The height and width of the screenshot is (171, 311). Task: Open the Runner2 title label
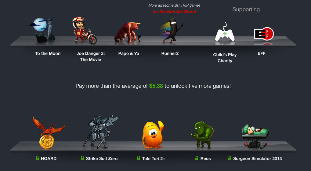(170, 53)
